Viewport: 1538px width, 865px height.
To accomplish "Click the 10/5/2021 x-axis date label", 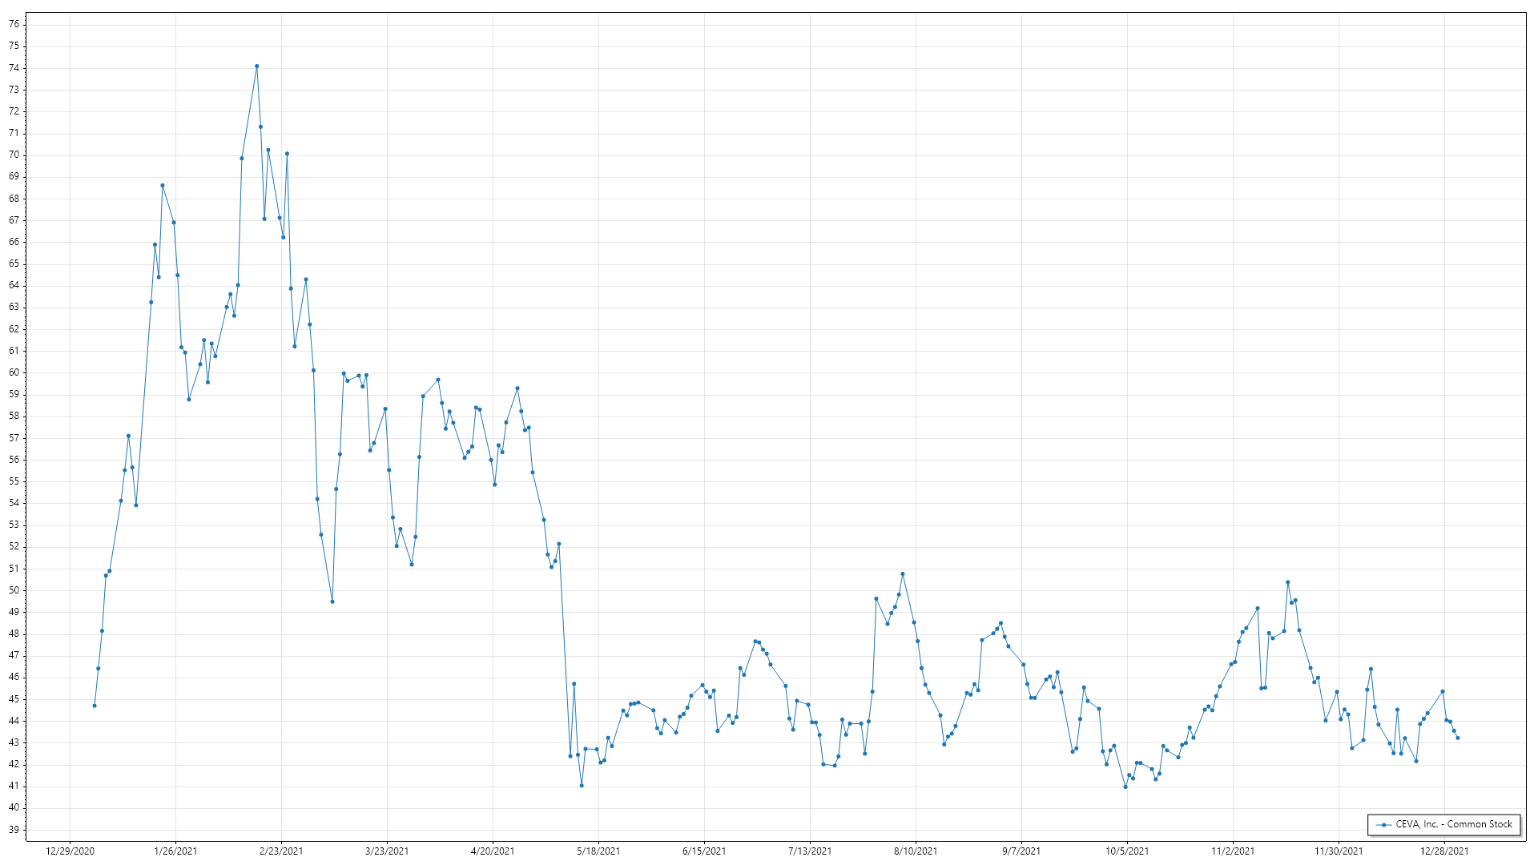I will pyautogui.click(x=1127, y=851).
